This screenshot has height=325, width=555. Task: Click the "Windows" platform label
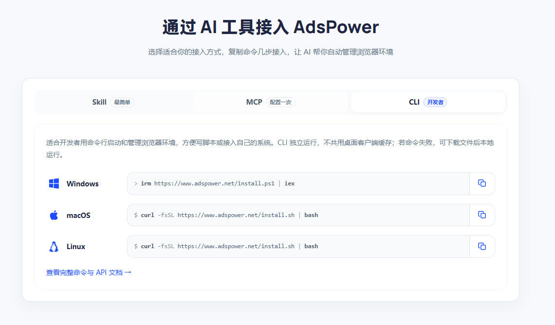pyautogui.click(x=83, y=183)
